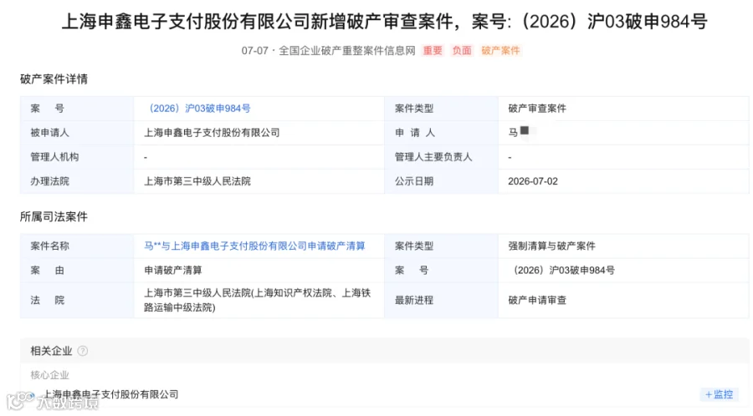Open case number link (2026)沪03破申984号
The width and height of the screenshot is (753, 416).
(x=197, y=109)
